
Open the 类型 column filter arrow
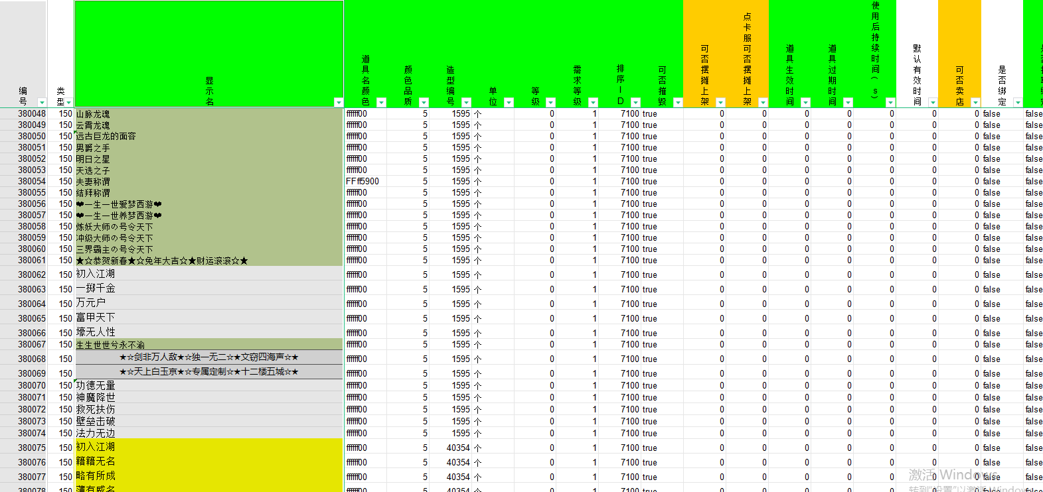click(68, 102)
